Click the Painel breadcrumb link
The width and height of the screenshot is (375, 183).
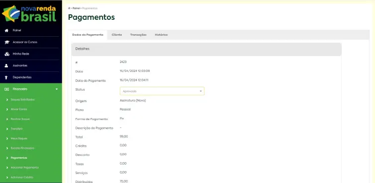tap(76, 8)
